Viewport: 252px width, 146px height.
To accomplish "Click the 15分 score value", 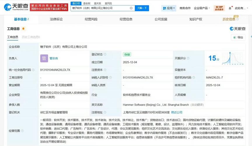I will pyautogui.click(x=213, y=58).
